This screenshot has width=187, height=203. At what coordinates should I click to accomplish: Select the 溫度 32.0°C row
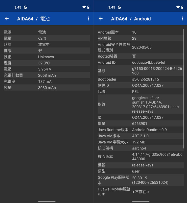click(47, 63)
